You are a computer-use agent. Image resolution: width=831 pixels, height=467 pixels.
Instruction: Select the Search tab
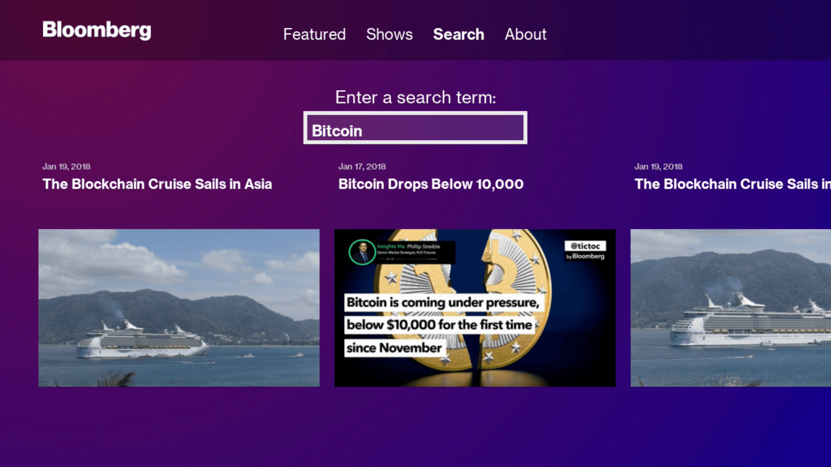click(x=458, y=34)
